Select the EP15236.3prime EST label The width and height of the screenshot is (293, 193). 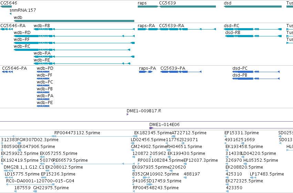point(58,174)
